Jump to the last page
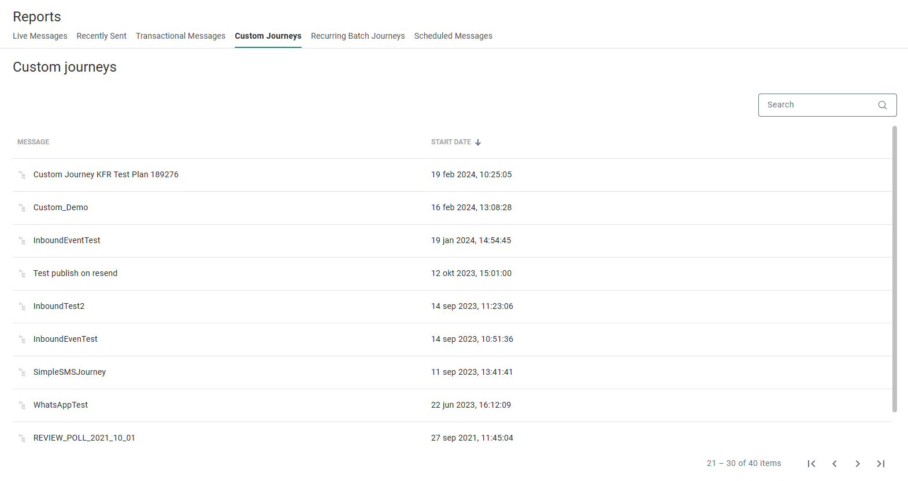The height and width of the screenshot is (481, 908). point(881,464)
